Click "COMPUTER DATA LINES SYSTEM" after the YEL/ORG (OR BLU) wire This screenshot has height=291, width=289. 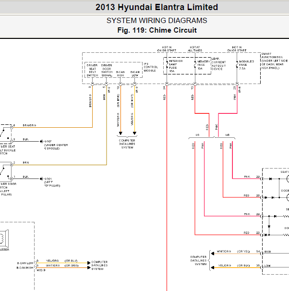tap(99, 266)
